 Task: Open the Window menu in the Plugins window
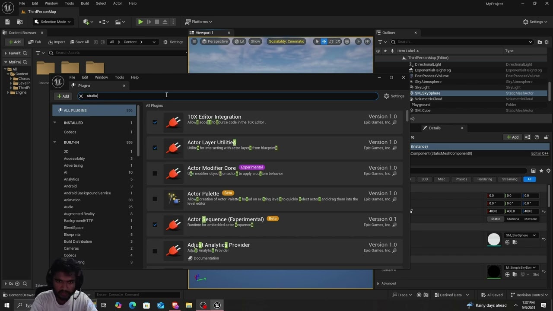101,77
